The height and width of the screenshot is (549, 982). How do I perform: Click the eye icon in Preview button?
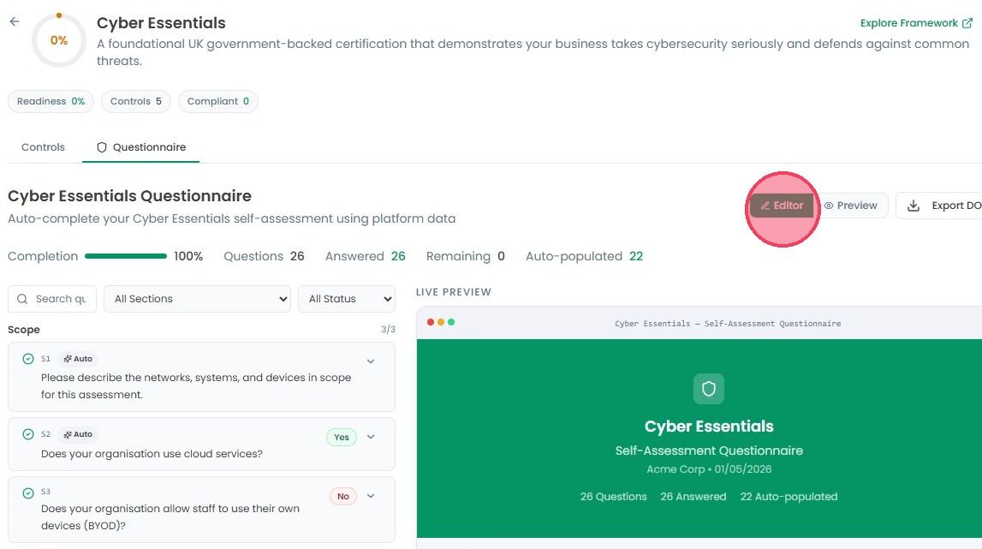pyautogui.click(x=829, y=206)
